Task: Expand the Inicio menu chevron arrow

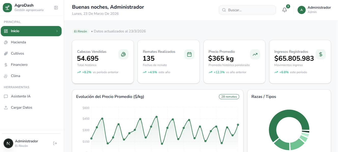Action: [x=57, y=31]
